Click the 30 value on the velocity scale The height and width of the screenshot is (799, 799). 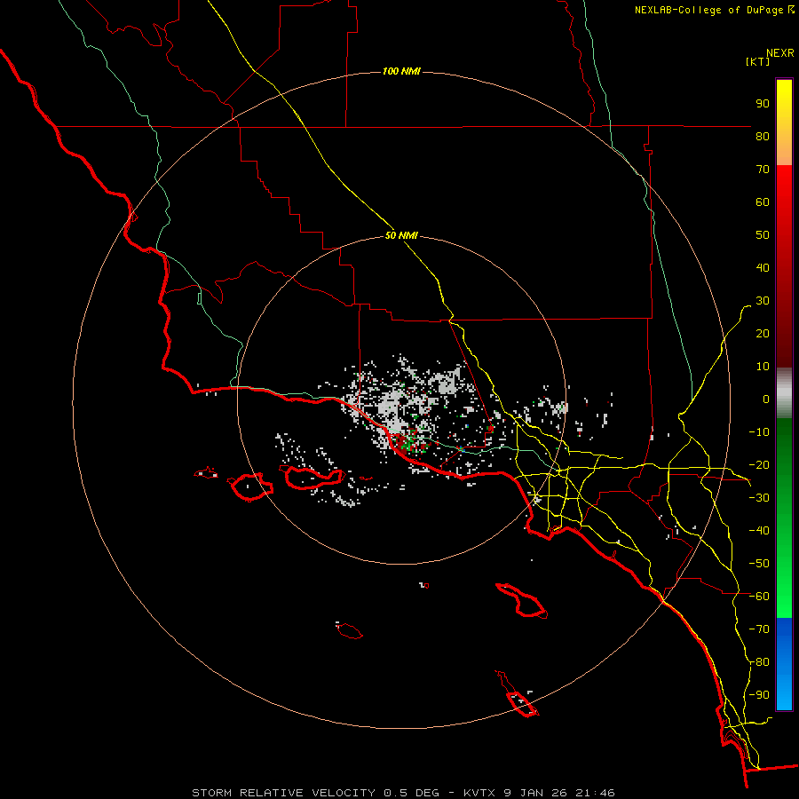point(763,301)
